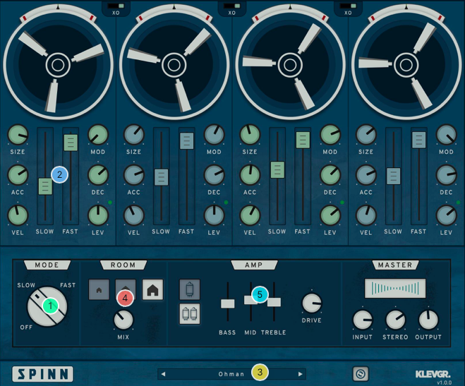Click the fourth rotor's SIZE knob
This screenshot has height=386, width=465.
366,135
